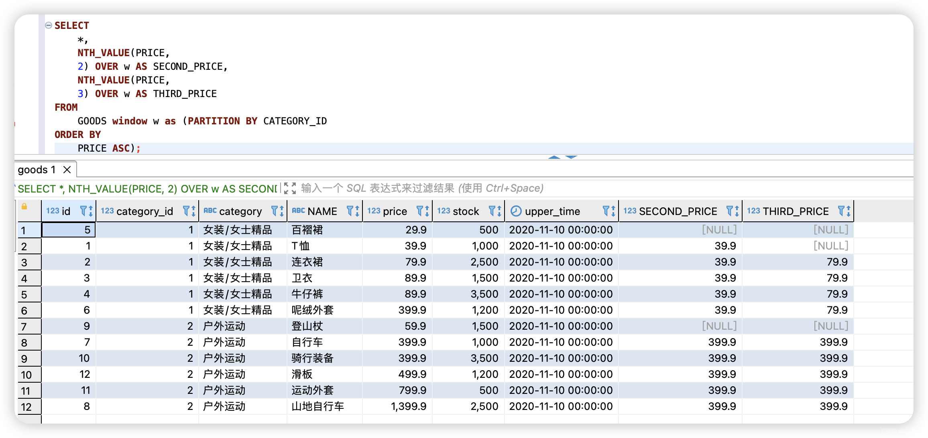The width and height of the screenshot is (928, 438).
Task: Click the lock icon in grid corner
Action: click(24, 206)
